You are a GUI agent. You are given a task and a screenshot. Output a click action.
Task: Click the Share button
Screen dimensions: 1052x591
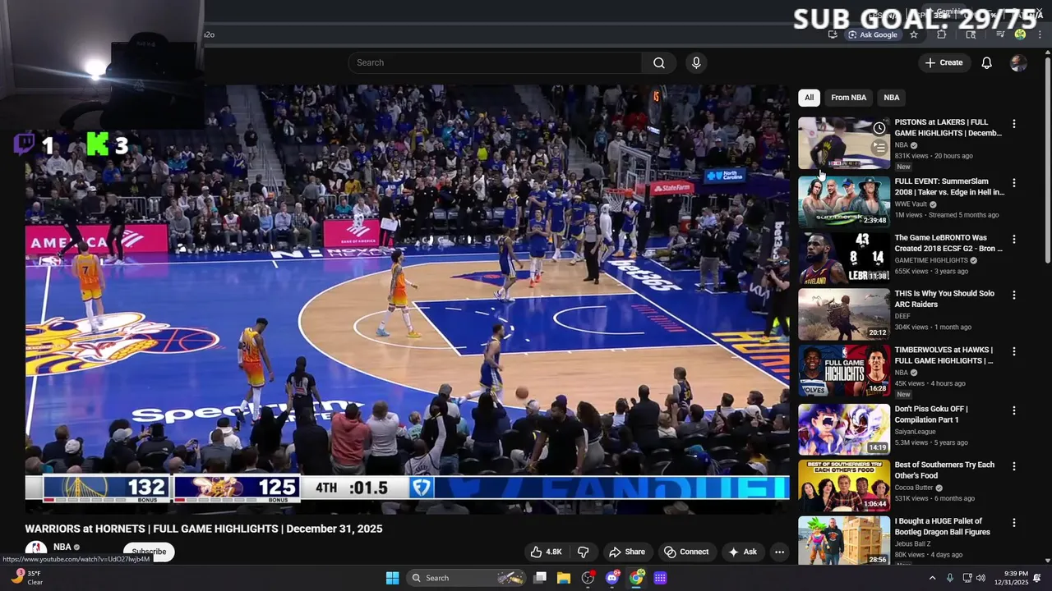tap(627, 552)
